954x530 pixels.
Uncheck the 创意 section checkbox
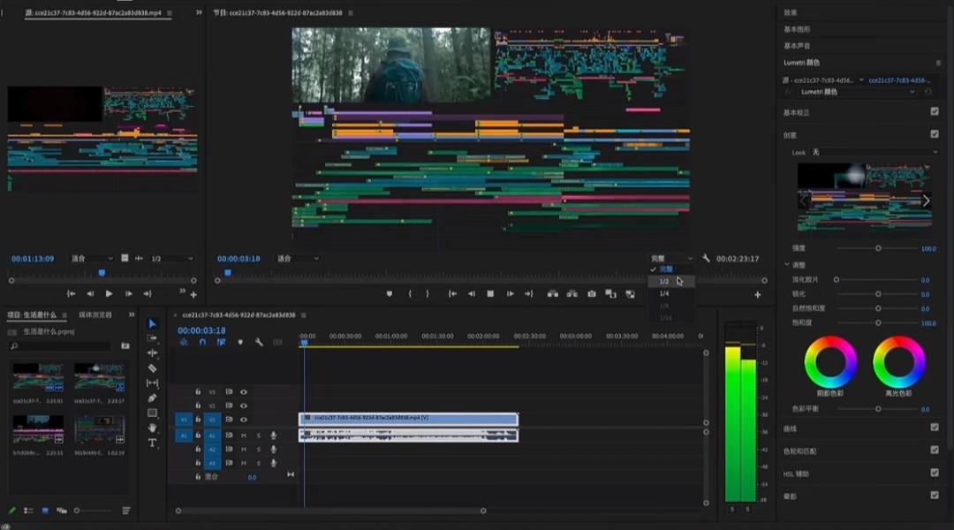(x=935, y=134)
